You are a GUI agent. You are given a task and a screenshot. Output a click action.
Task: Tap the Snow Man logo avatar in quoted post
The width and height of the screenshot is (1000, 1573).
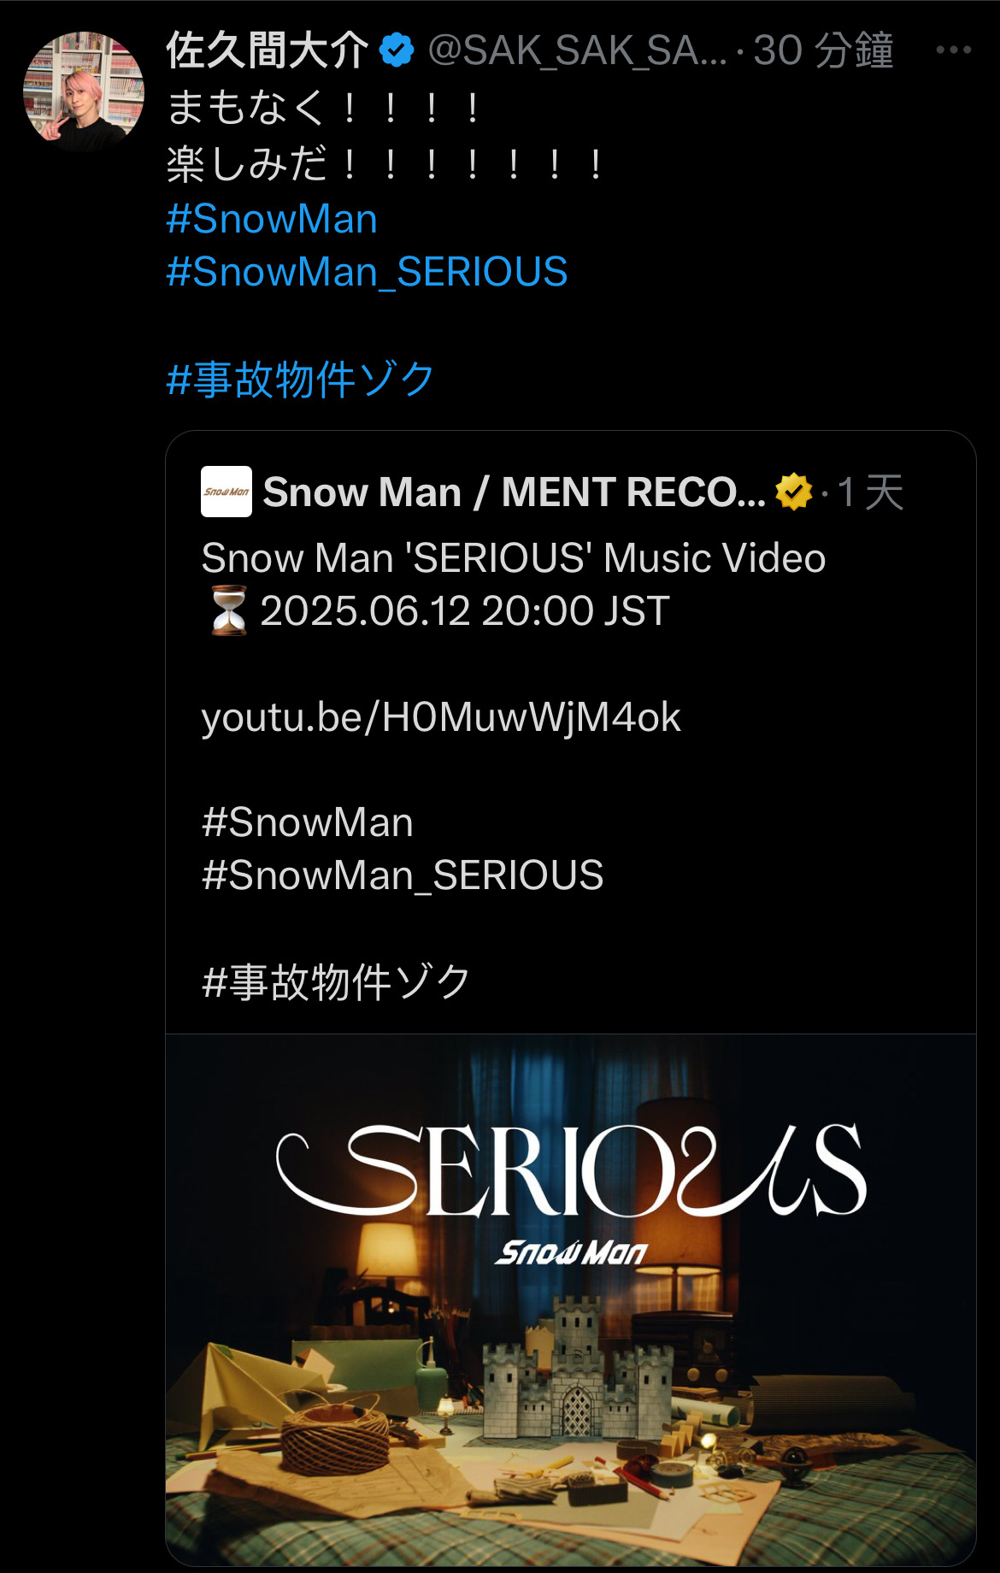coord(226,492)
